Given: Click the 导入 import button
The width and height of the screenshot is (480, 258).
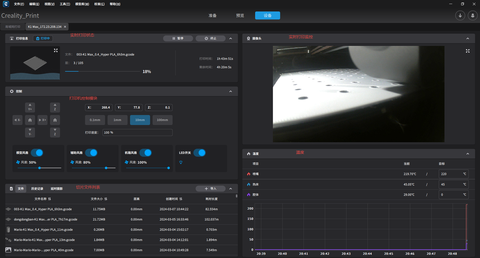Looking at the screenshot, I should click(x=211, y=189).
